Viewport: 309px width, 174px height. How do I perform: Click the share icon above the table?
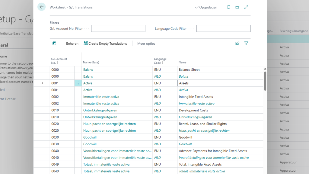[x=237, y=43]
